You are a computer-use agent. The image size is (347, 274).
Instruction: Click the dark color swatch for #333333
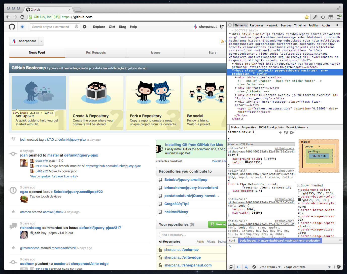246,162
